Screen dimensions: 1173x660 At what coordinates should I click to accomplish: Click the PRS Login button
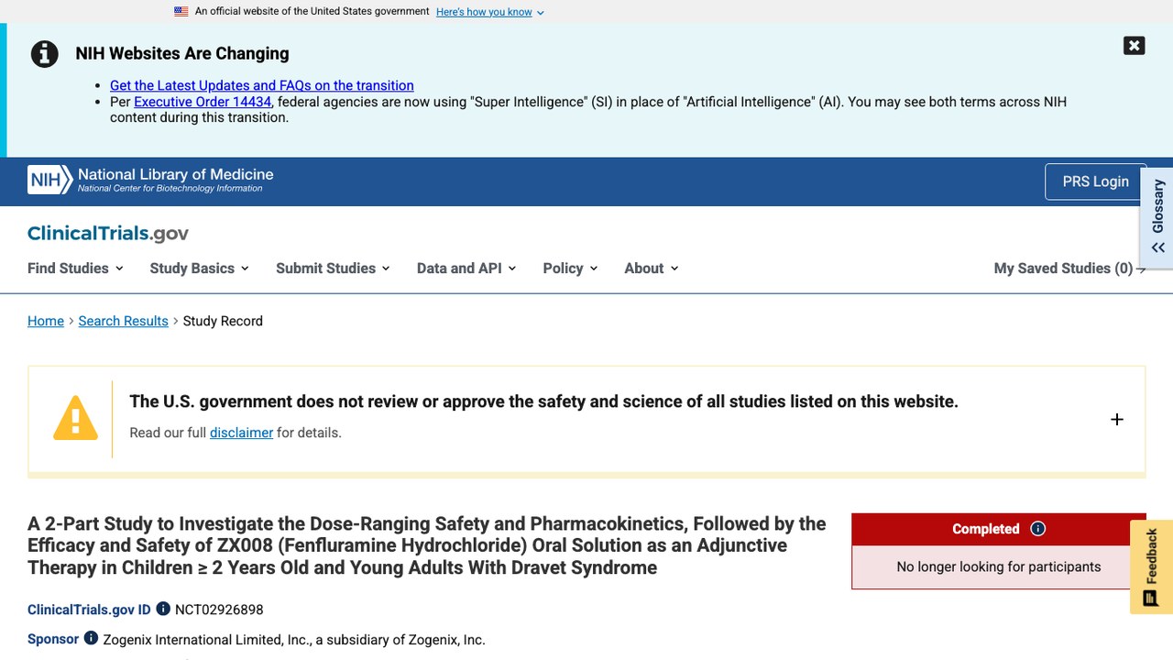pyautogui.click(x=1095, y=181)
